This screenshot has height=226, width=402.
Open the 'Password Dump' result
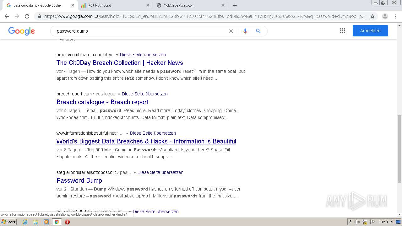pos(79,180)
